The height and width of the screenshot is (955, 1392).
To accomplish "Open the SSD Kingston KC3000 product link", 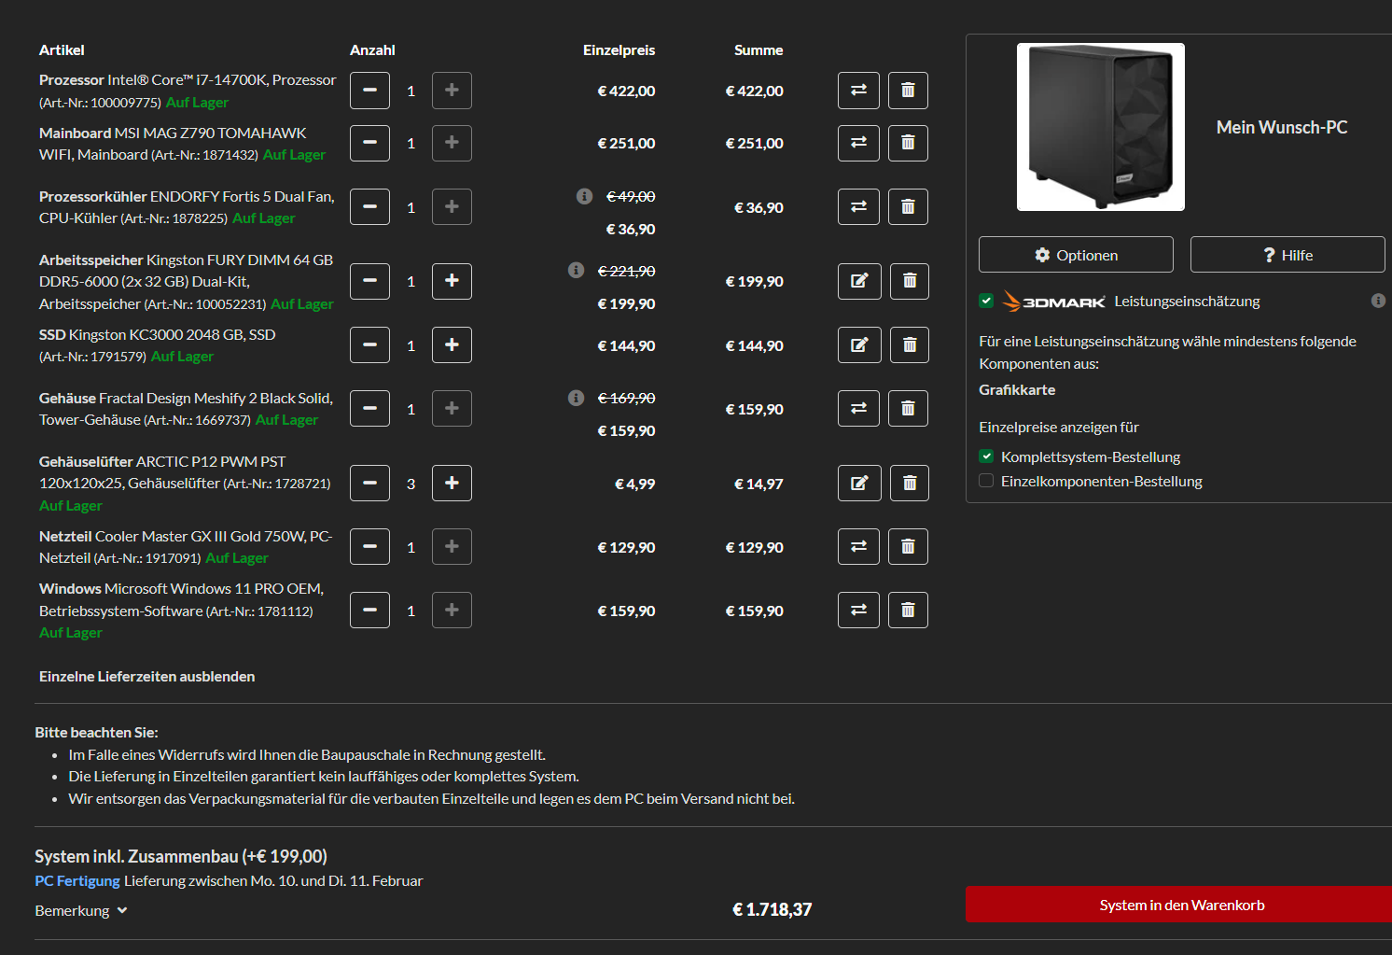I will (157, 344).
